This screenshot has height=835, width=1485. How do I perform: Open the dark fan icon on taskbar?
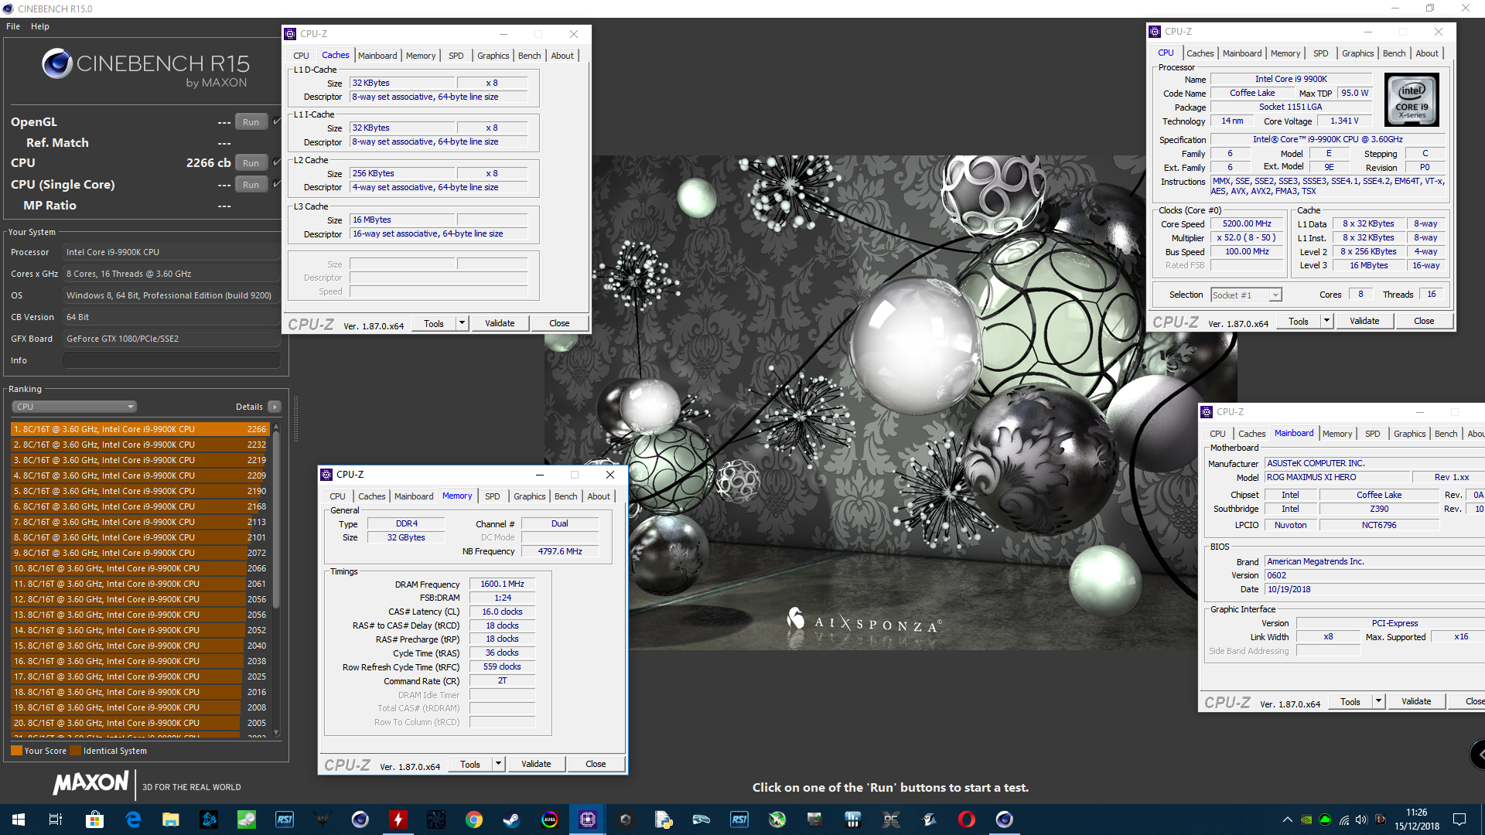436,820
